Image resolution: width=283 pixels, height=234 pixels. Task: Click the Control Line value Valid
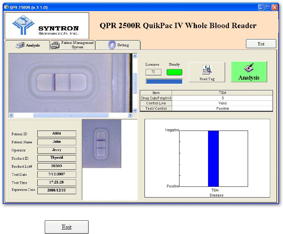[223, 103]
